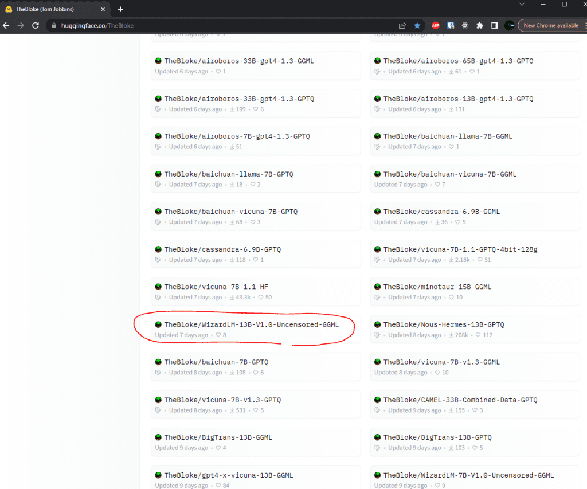Click the browser forward arrow
The width and height of the screenshot is (587, 489).
pos(21,25)
